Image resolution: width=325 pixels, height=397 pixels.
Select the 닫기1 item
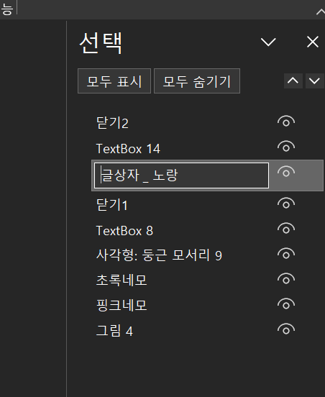pos(112,204)
